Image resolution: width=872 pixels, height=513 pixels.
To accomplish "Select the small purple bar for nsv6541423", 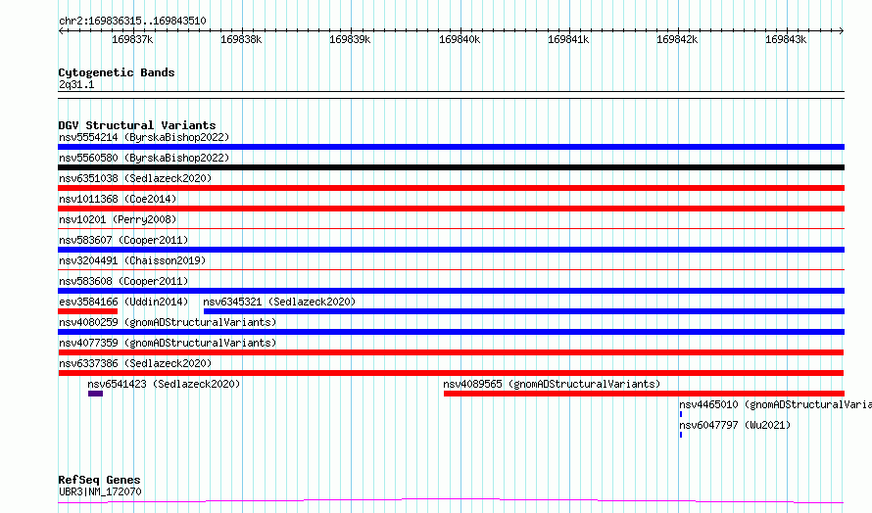I will coord(95,394).
